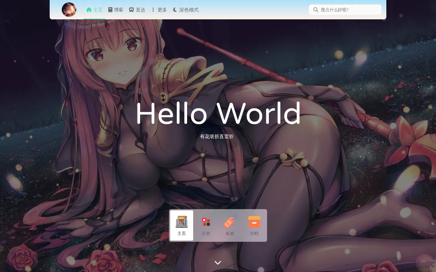This screenshot has height=272, width=436.
Task: Open the 直达 nav menu
Action: click(137, 10)
